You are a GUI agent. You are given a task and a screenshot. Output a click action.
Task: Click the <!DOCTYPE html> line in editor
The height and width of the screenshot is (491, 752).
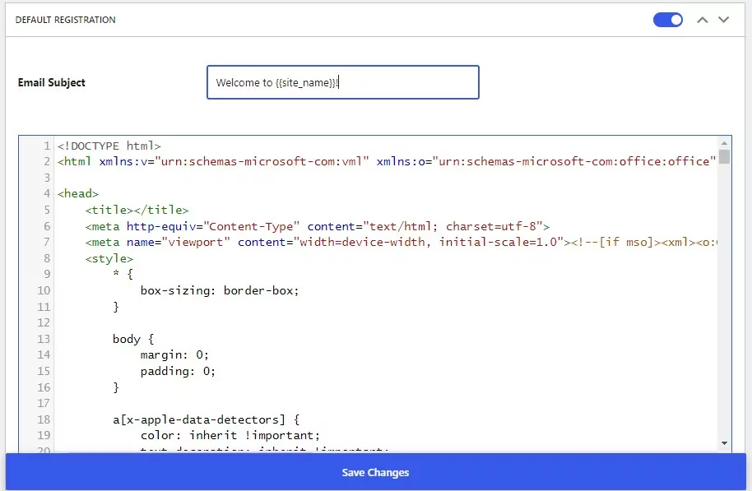point(109,146)
